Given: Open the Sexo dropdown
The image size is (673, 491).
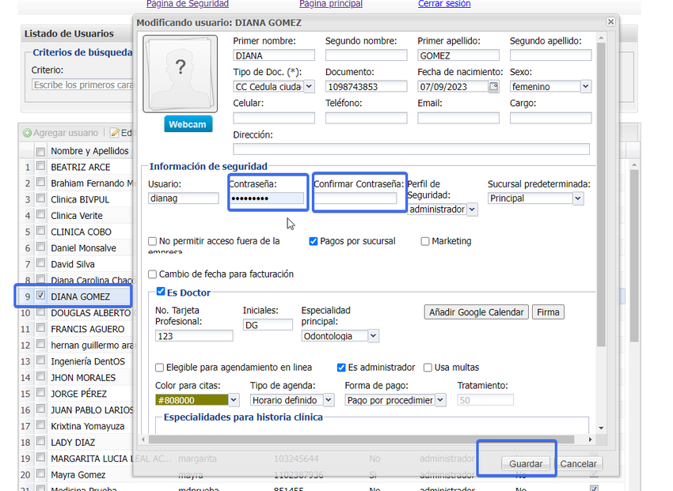Looking at the screenshot, I should [586, 86].
